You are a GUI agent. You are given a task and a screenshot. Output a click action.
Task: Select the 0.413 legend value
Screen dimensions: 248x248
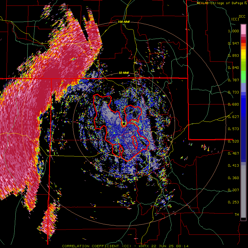pyautogui.click(x=233, y=166)
